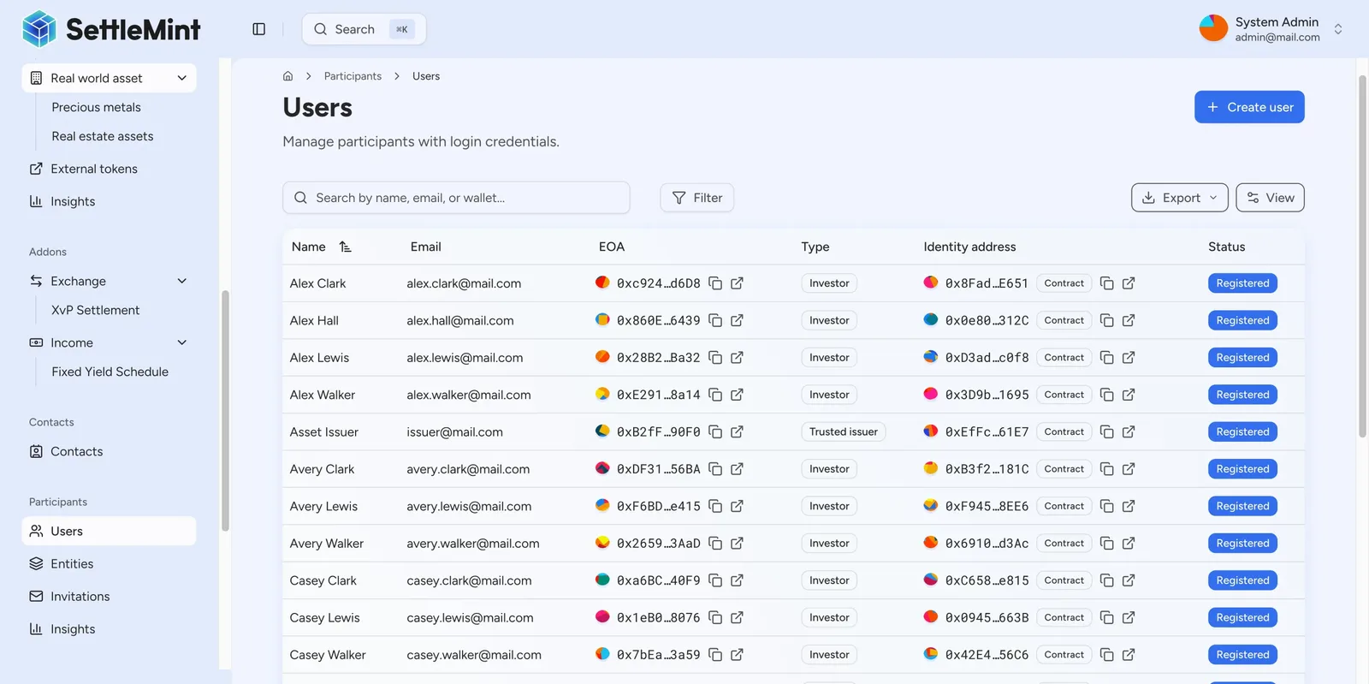Open Casey Clark identity external link
1369x684 pixels.
1129,580
